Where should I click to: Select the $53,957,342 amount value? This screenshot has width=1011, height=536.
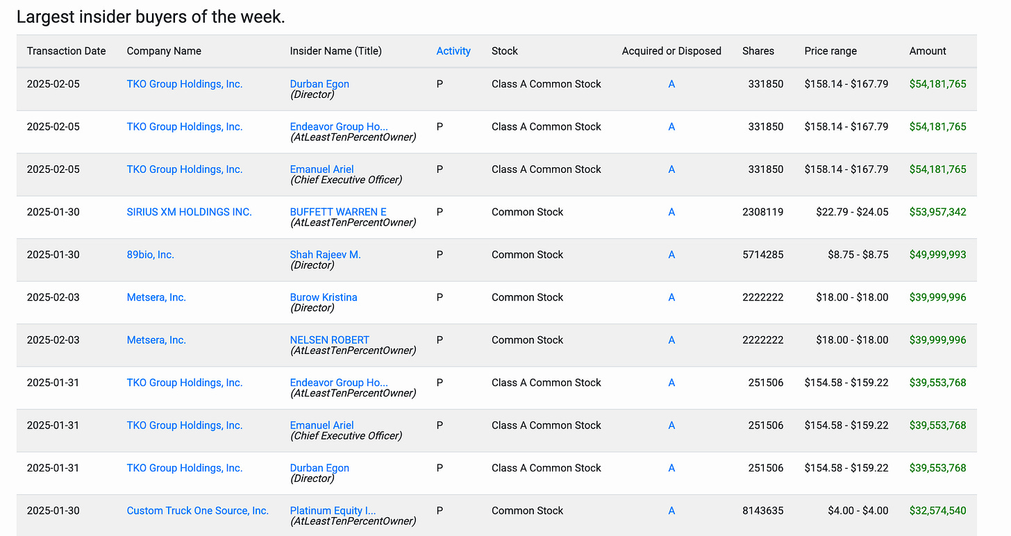[x=937, y=212]
